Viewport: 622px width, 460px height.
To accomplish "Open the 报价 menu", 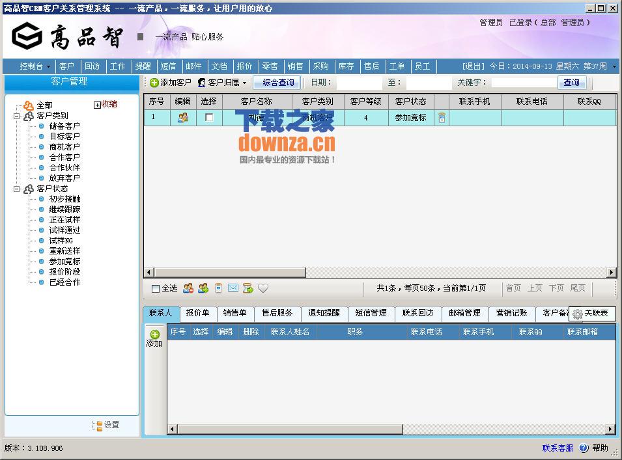I will click(244, 66).
